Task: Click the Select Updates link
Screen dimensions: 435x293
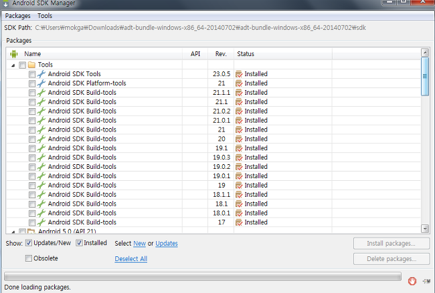Action: pos(167,244)
